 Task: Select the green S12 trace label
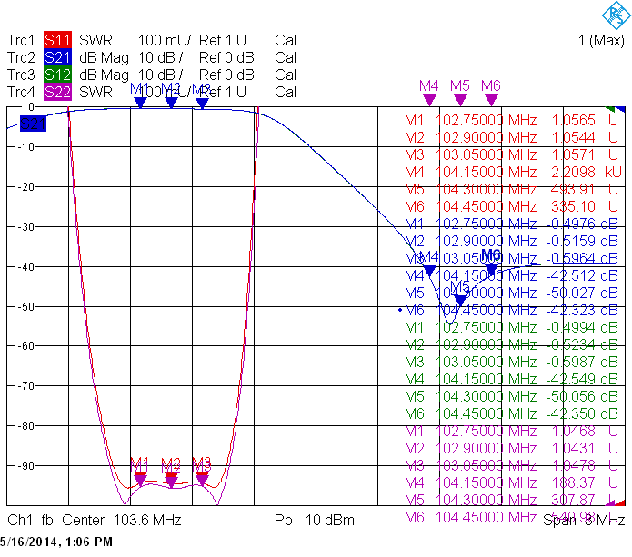(x=57, y=75)
